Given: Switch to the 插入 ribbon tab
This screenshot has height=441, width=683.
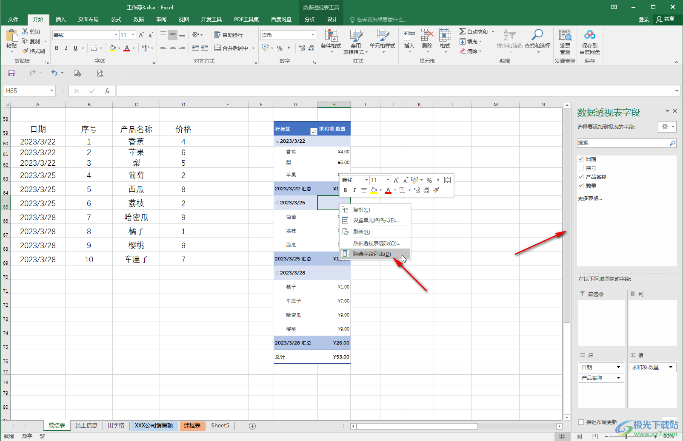Looking at the screenshot, I should click(x=61, y=20).
